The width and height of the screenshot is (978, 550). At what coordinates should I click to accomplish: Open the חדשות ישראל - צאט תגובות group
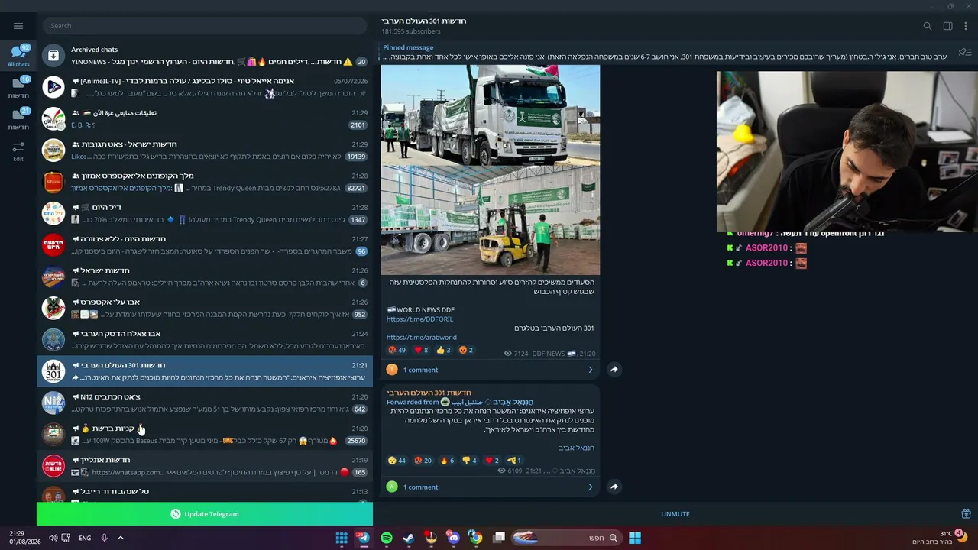click(x=205, y=150)
